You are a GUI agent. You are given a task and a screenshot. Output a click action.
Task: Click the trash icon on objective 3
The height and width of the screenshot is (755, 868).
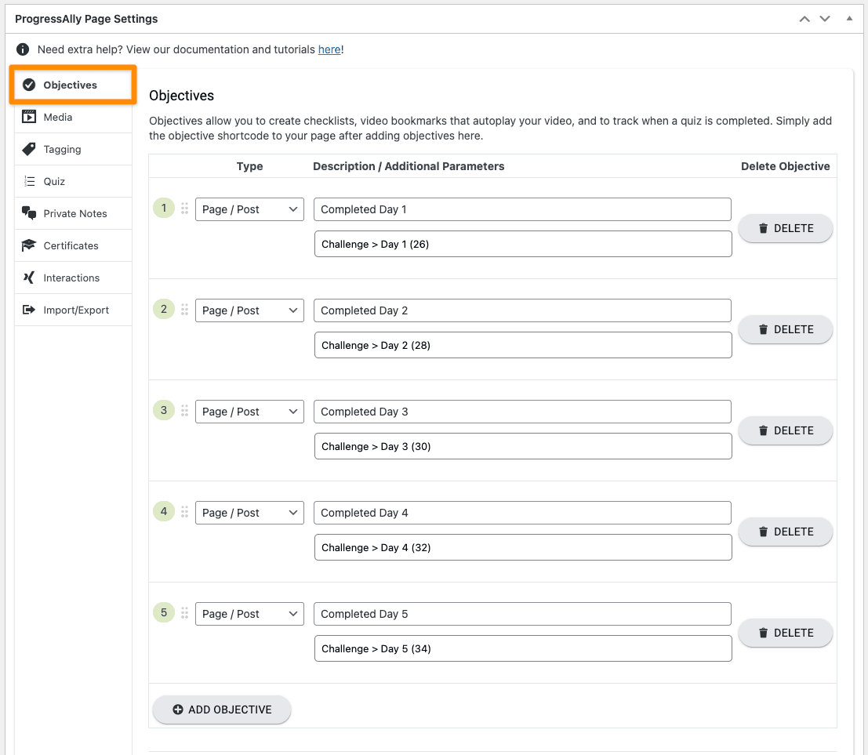(x=762, y=430)
